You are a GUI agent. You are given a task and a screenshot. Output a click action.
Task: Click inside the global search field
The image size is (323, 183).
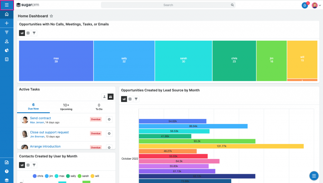[168, 5]
